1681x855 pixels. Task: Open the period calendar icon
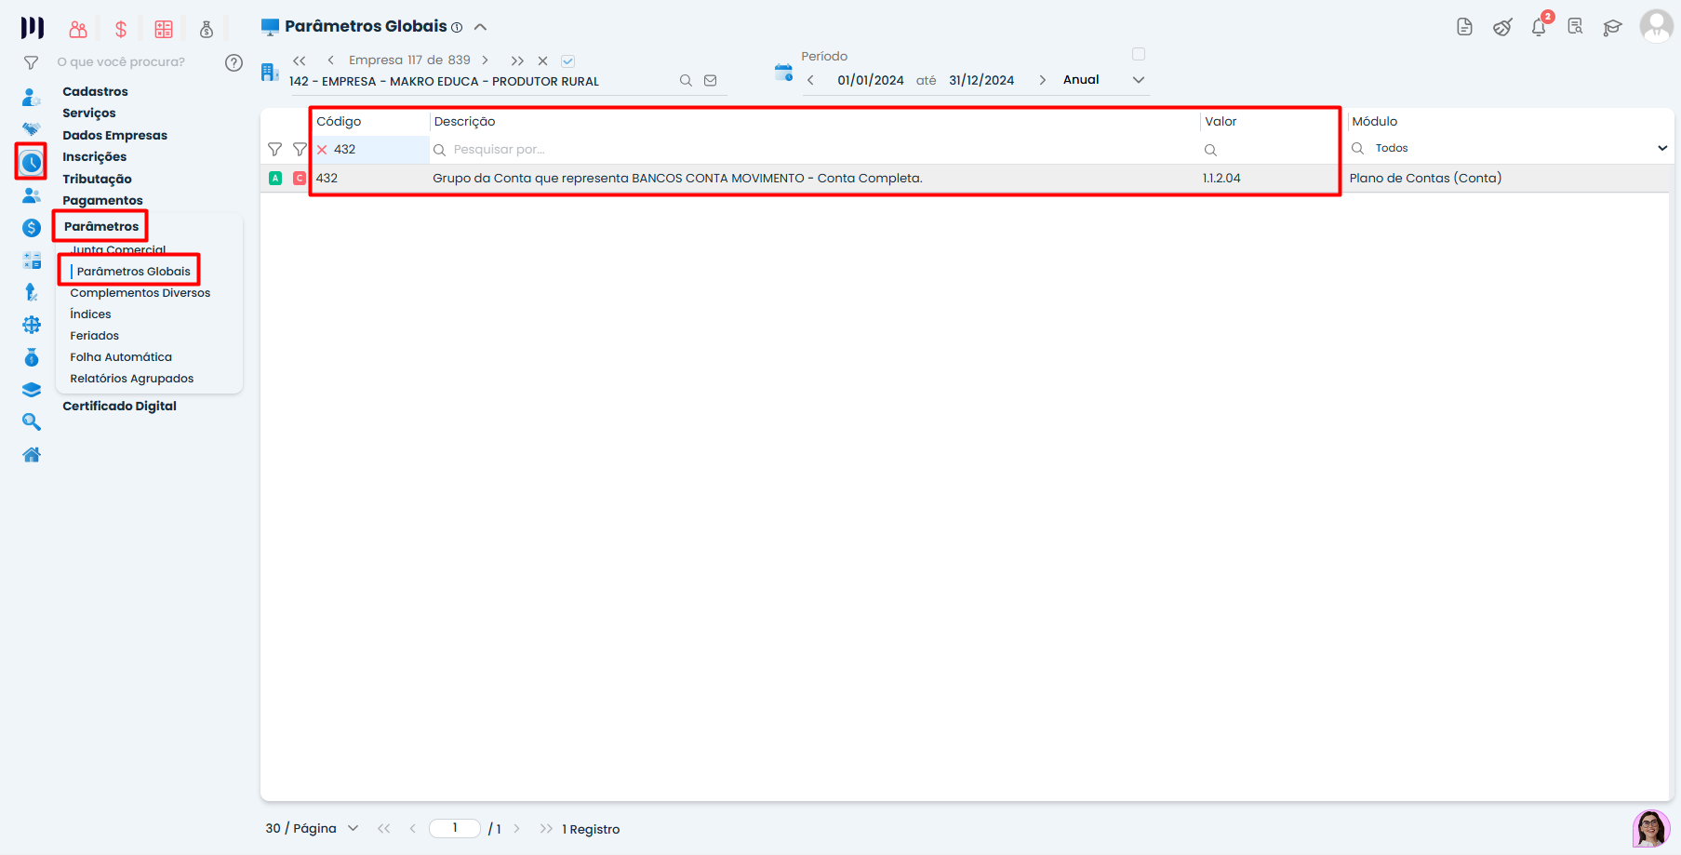point(783,72)
